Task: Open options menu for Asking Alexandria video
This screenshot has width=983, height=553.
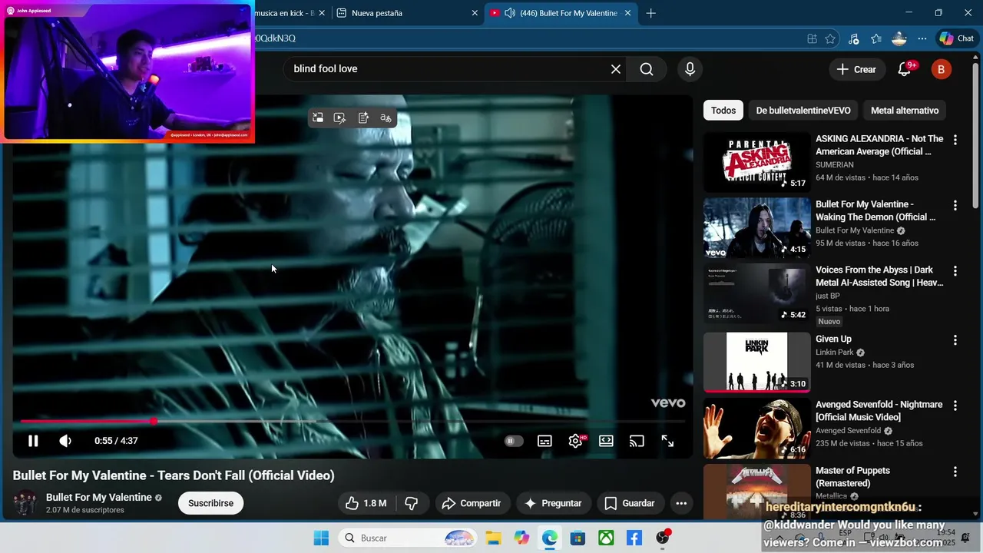Action: coord(955,140)
